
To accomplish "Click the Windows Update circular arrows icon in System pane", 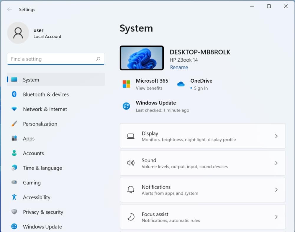I will click(x=126, y=106).
